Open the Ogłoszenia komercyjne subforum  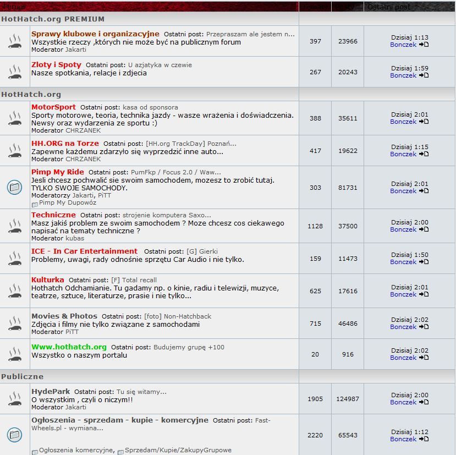point(76,450)
